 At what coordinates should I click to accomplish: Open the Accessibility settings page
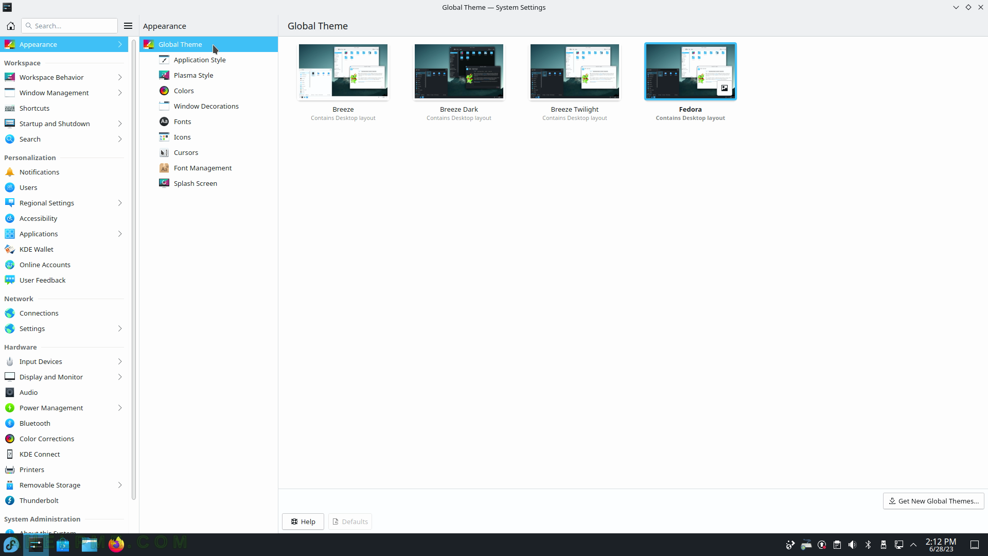coord(64,218)
